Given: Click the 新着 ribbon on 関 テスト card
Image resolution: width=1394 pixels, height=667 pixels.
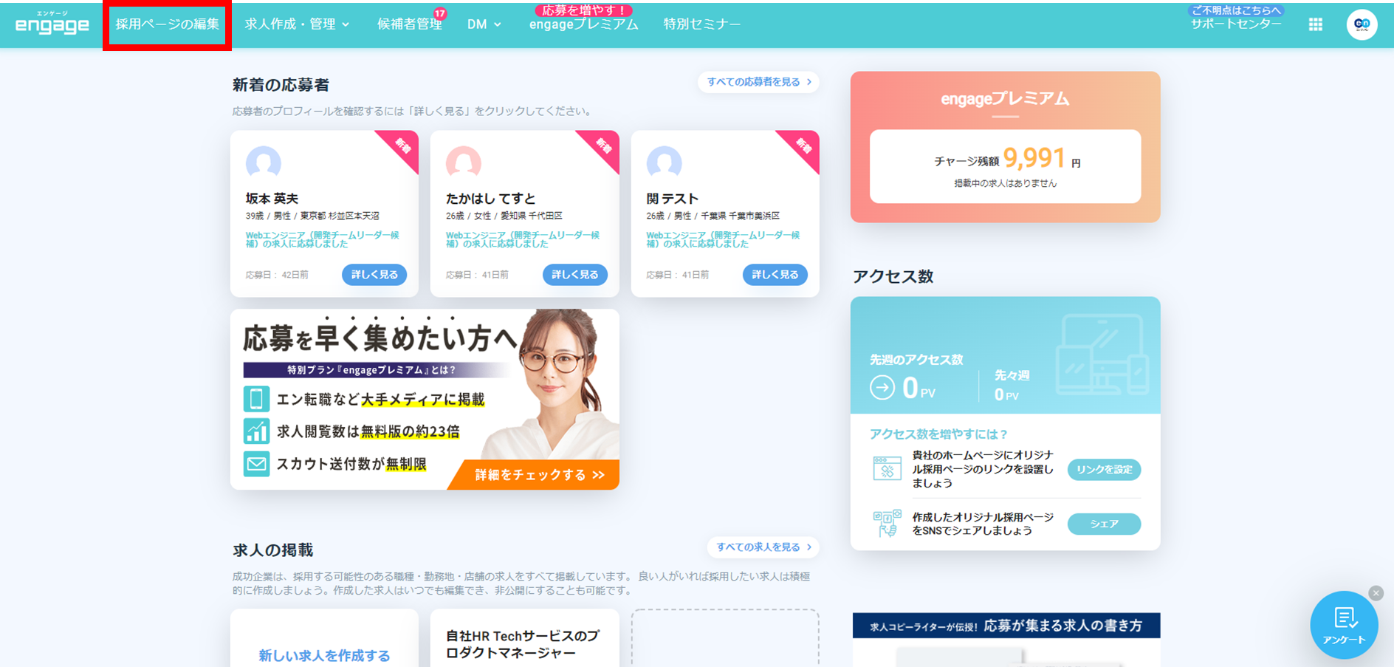Looking at the screenshot, I should pos(803,146).
